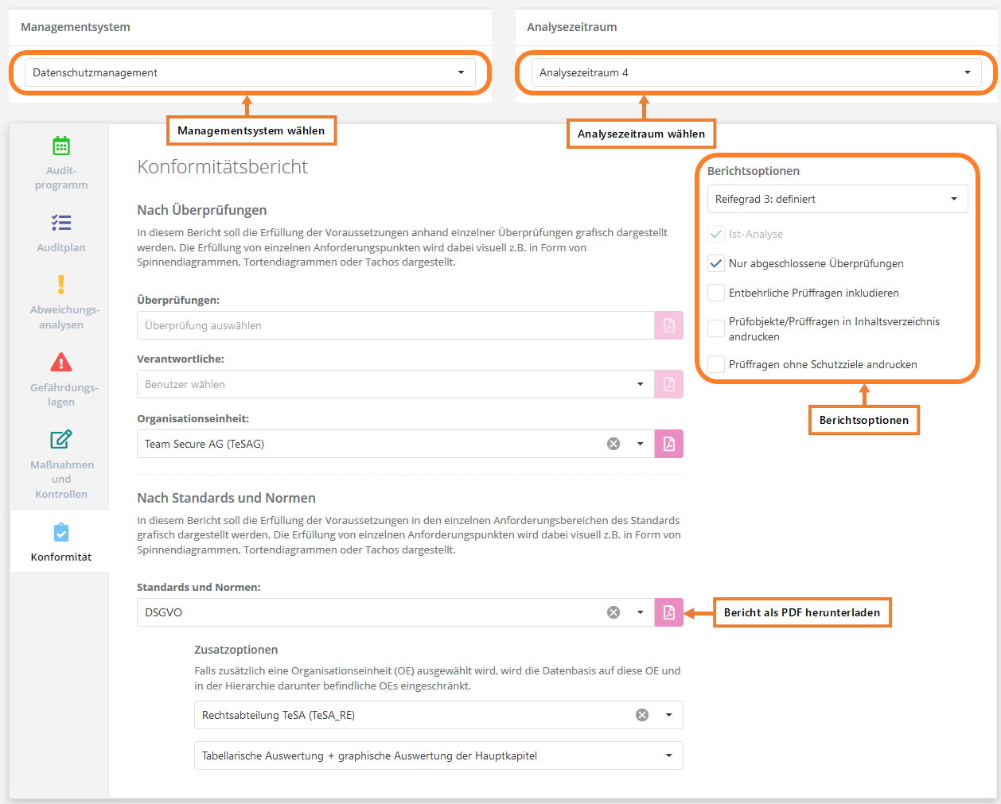
Task: Expand the Tabellarische Auswertung dropdown
Action: [x=438, y=755]
